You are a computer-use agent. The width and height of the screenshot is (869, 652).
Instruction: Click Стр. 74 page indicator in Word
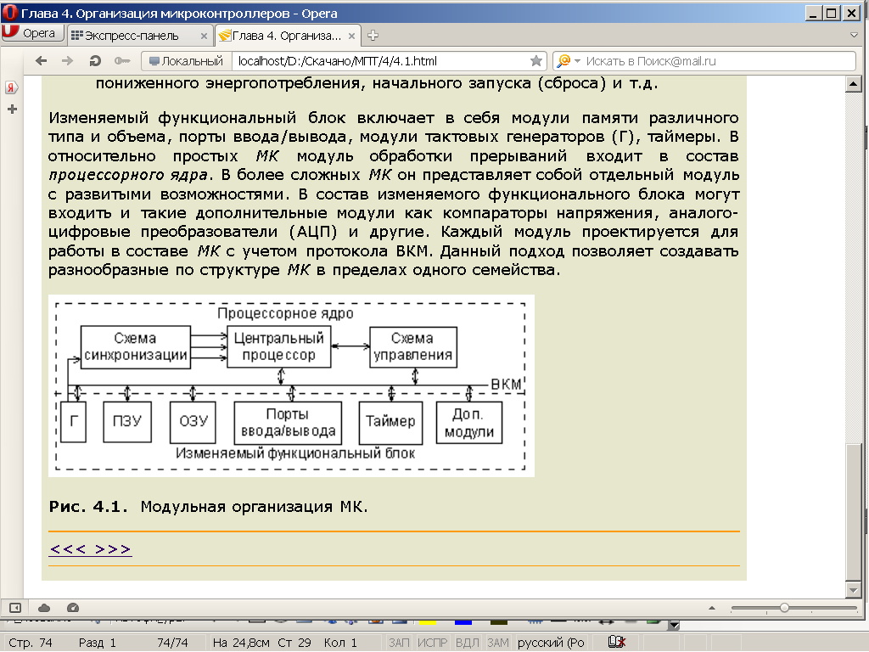31,643
